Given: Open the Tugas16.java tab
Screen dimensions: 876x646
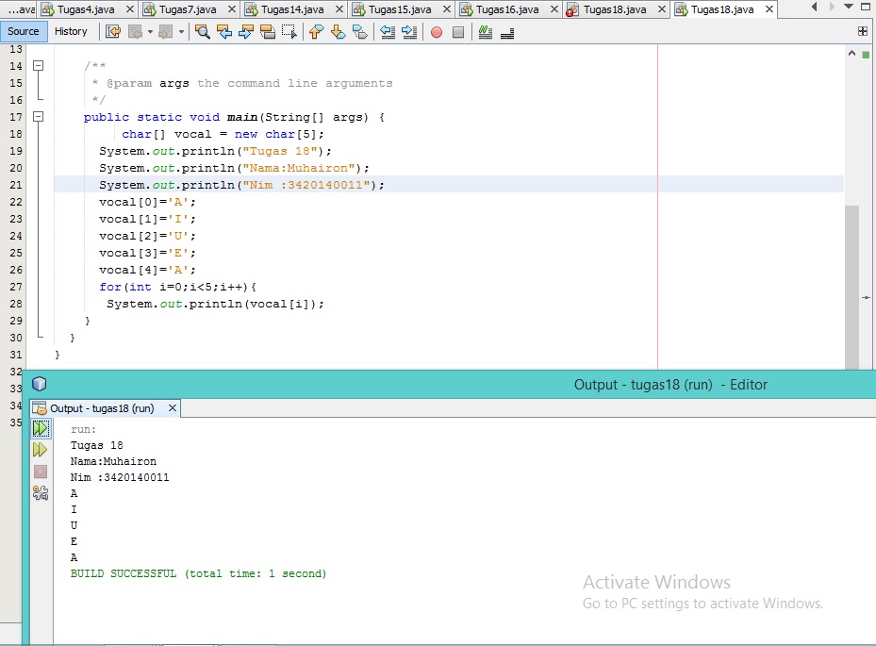Looking at the screenshot, I should coord(507,8).
